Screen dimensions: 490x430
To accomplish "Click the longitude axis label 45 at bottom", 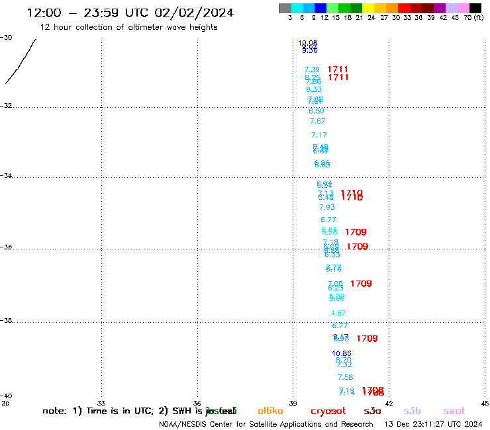I will pyautogui.click(x=485, y=404).
